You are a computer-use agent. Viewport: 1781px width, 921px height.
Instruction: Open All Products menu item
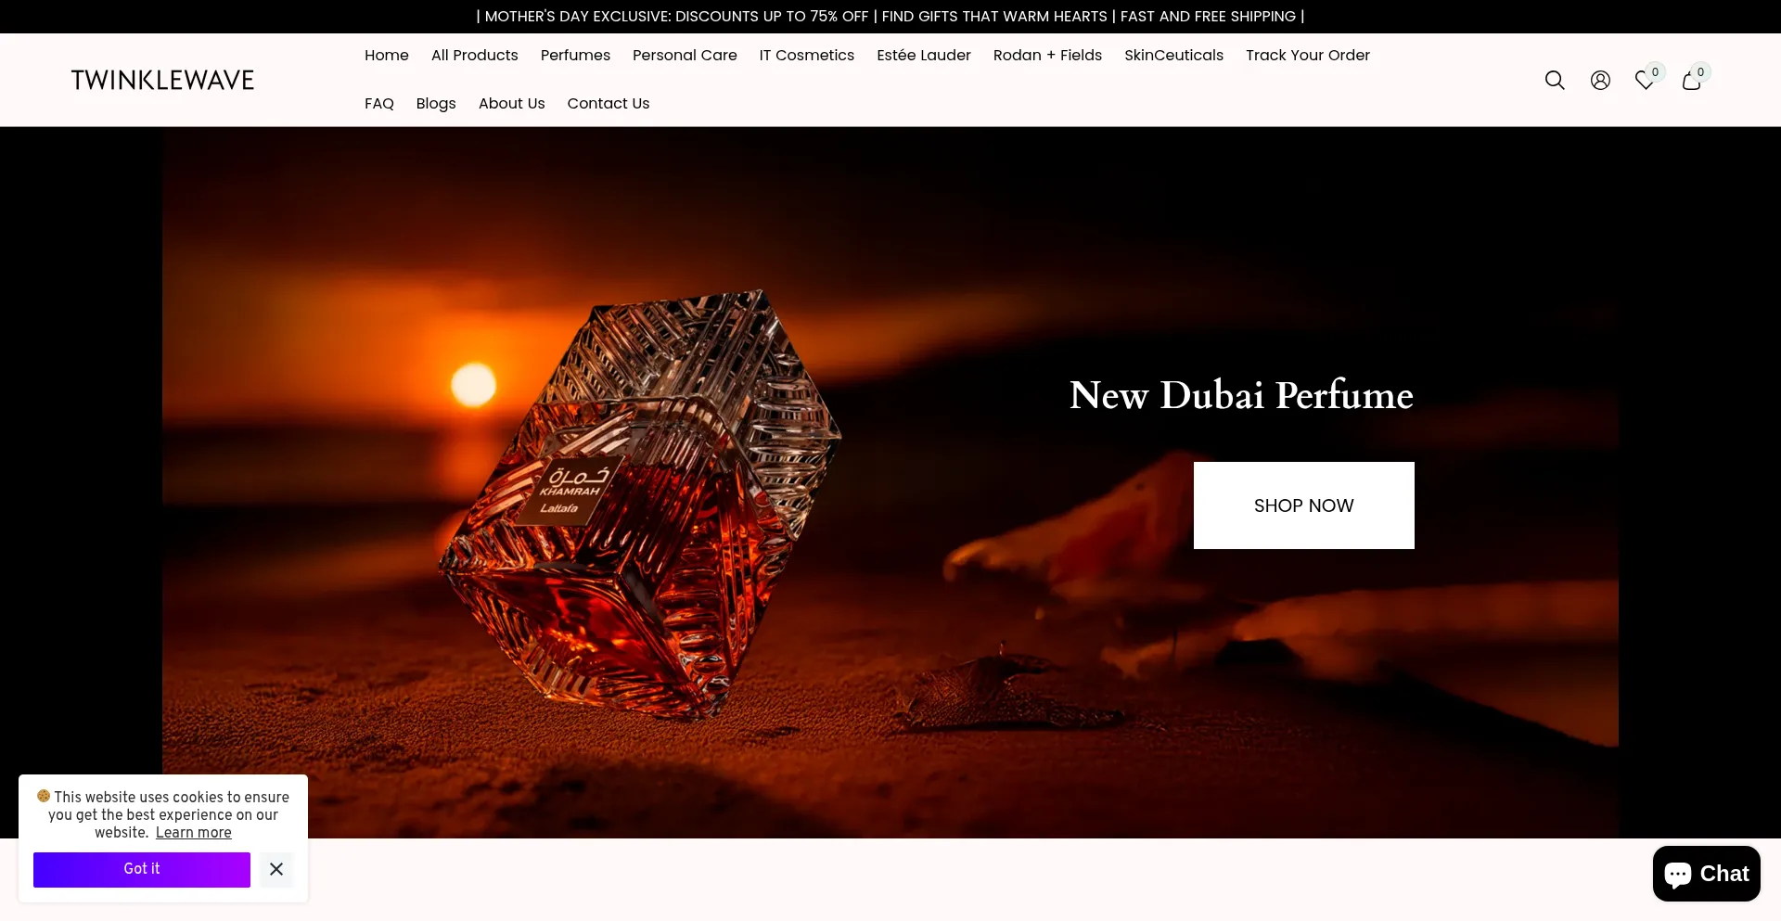[x=474, y=56]
